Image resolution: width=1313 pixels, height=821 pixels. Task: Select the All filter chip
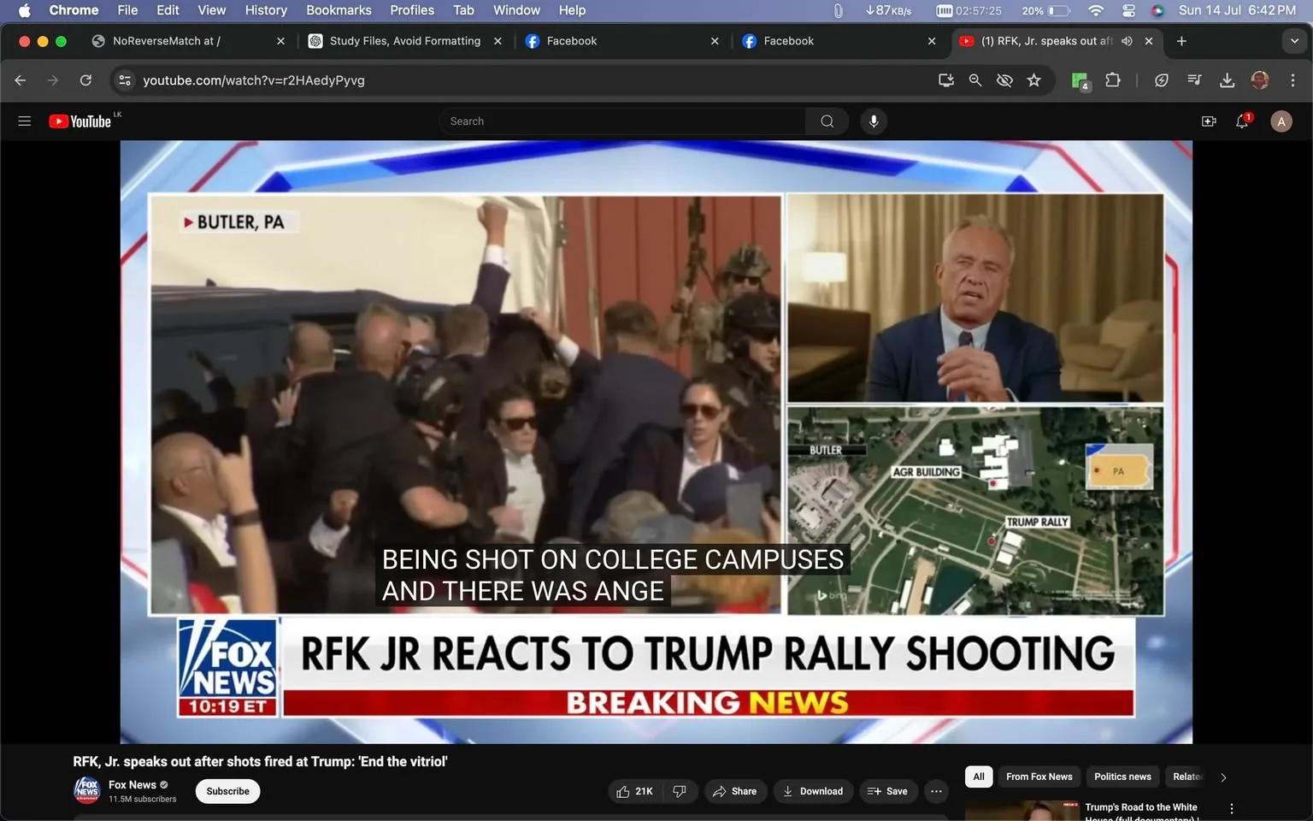click(979, 777)
